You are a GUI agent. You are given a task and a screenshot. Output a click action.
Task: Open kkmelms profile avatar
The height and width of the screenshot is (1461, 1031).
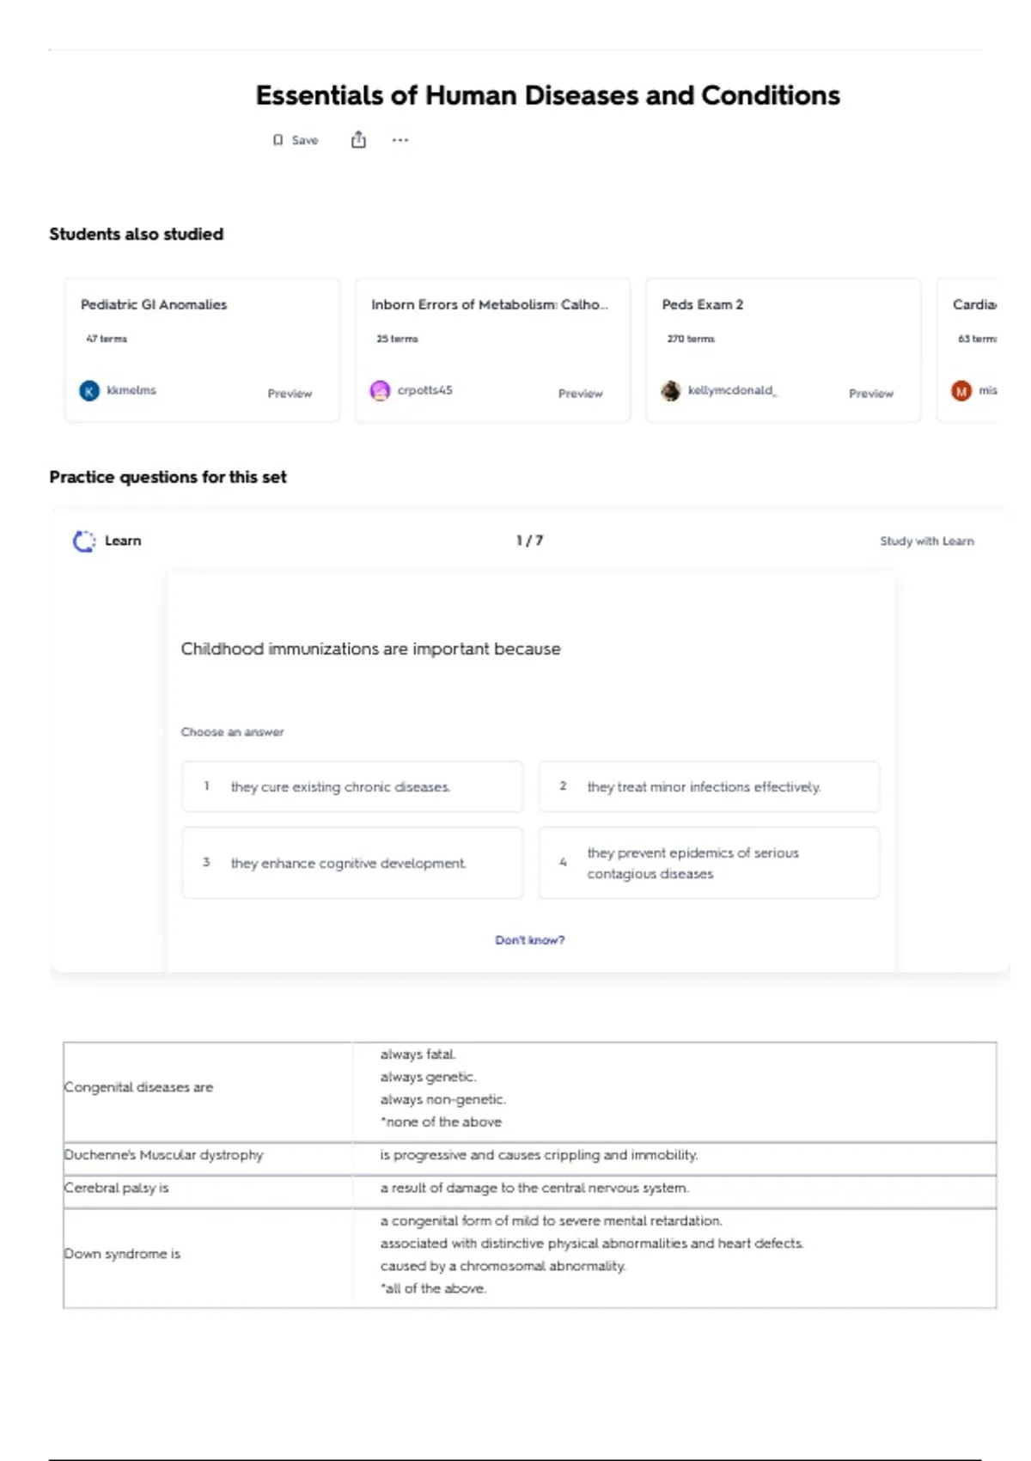[x=89, y=391]
